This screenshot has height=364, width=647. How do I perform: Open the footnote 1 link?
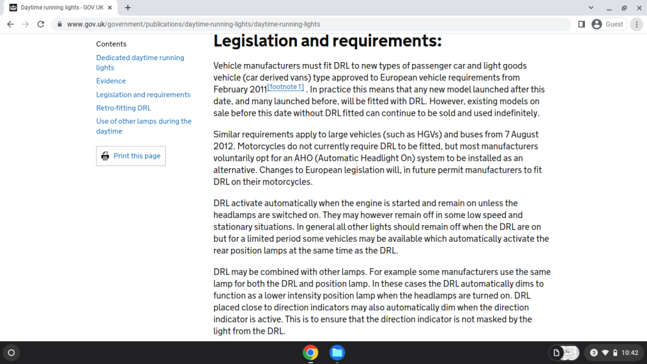pyautogui.click(x=285, y=87)
